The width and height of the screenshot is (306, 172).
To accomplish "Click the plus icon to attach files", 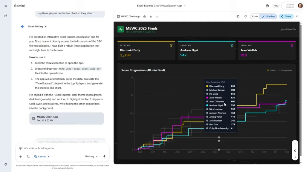I will (x=20, y=156).
